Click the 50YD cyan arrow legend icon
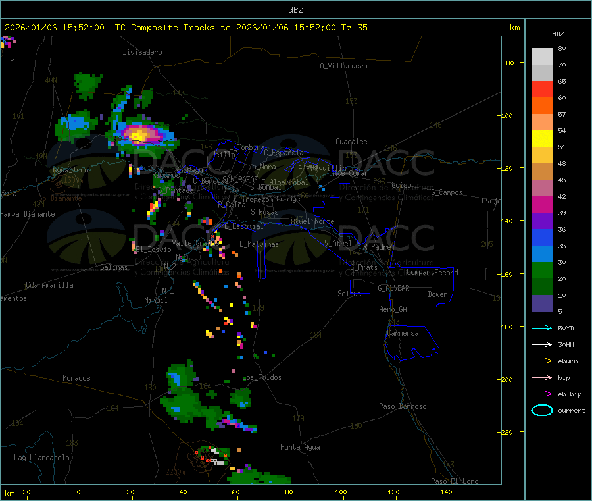Image resolution: width=592 pixels, height=501 pixels. click(x=542, y=328)
